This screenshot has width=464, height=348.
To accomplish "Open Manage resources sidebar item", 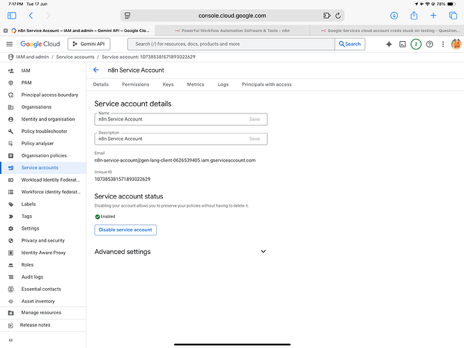I will [x=43, y=313].
